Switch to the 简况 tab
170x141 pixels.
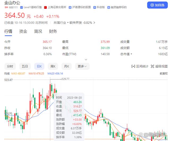pyautogui.click(x=38, y=31)
